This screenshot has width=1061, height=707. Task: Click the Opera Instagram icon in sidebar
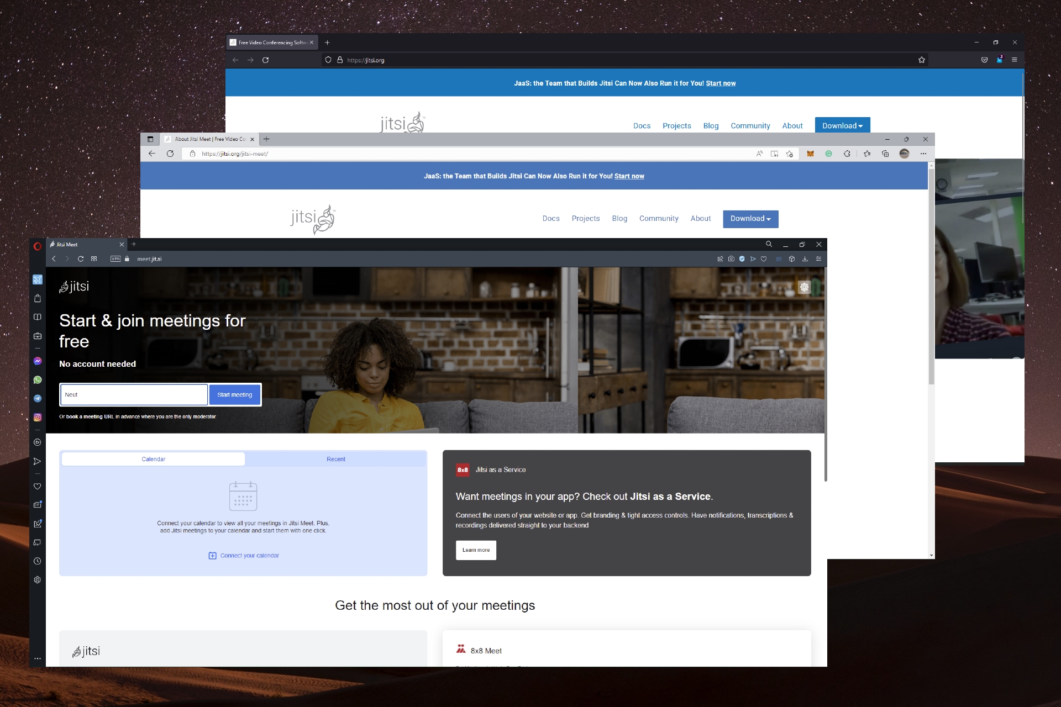(x=38, y=416)
